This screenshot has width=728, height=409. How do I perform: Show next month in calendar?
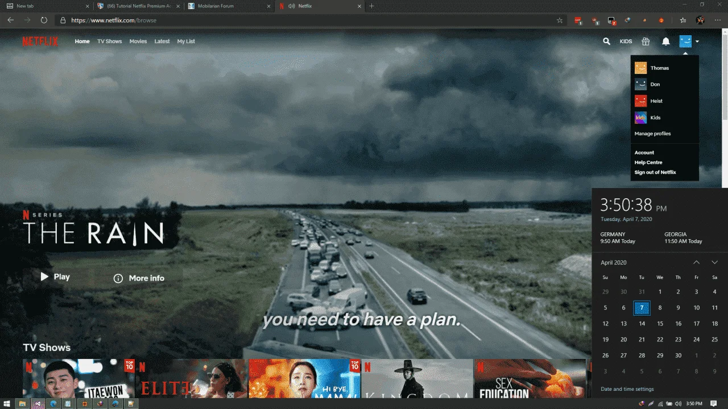tap(714, 262)
